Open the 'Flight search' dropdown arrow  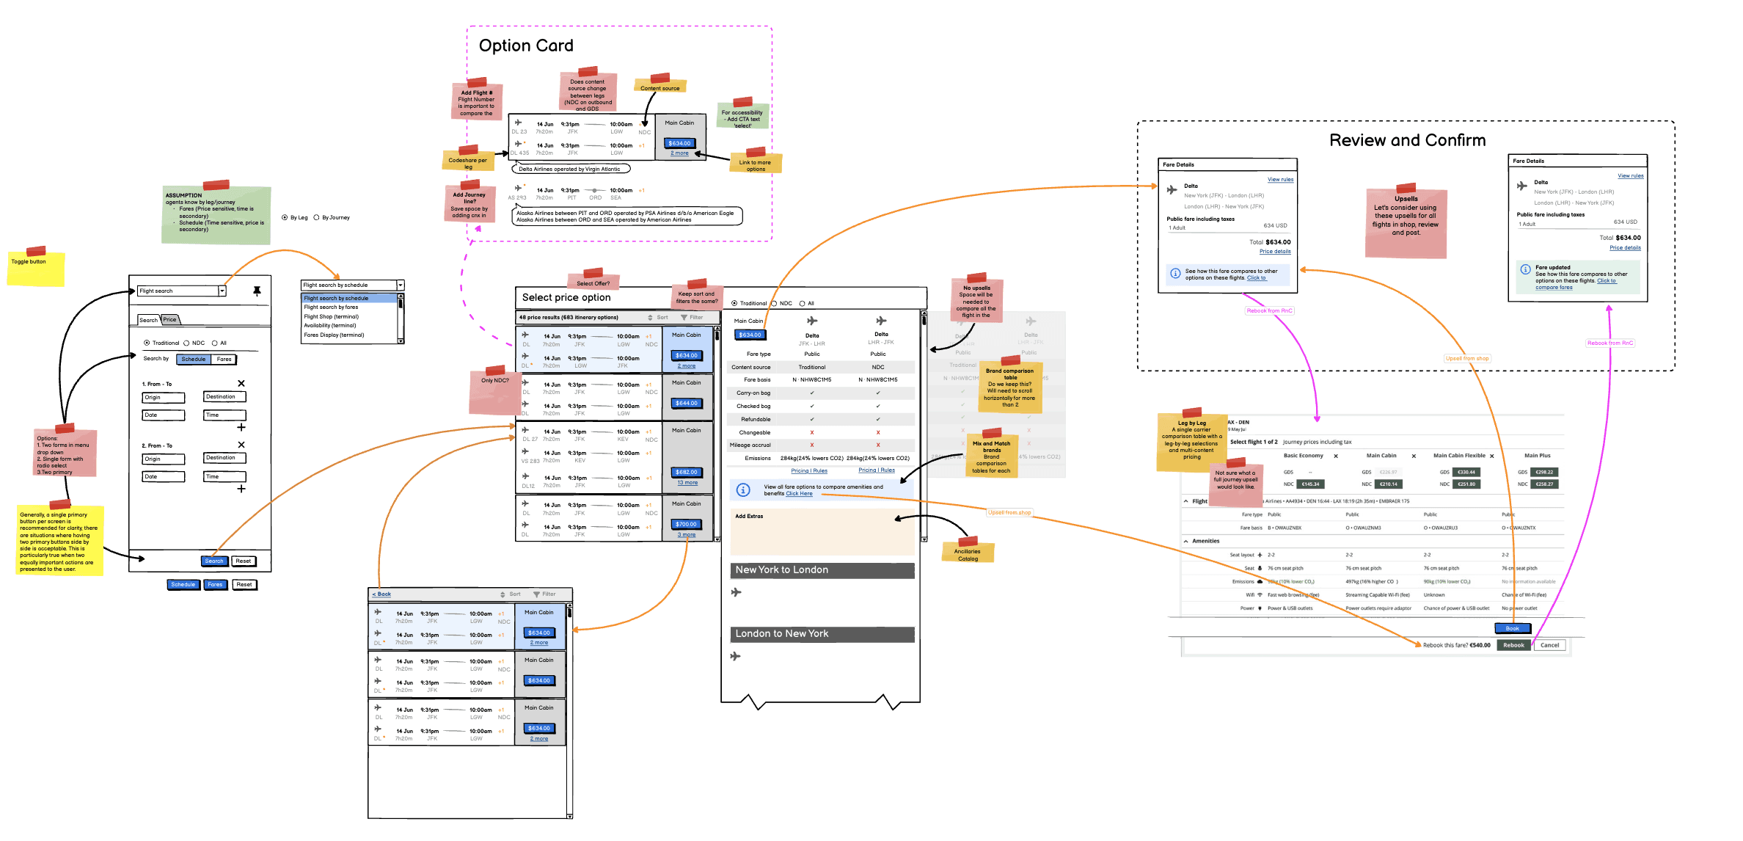[x=222, y=291]
